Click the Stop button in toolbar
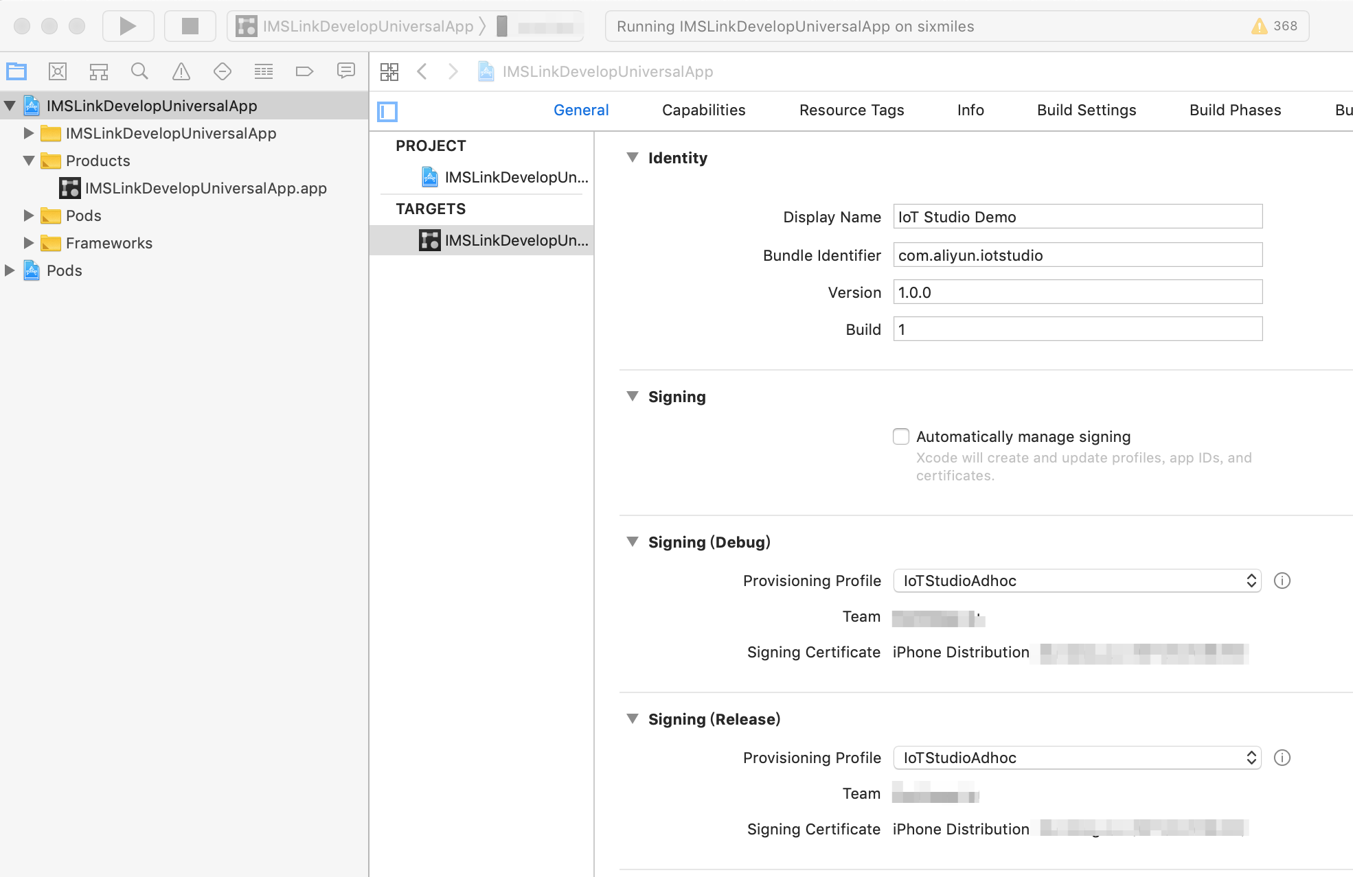Image resolution: width=1353 pixels, height=877 pixels. click(x=190, y=26)
